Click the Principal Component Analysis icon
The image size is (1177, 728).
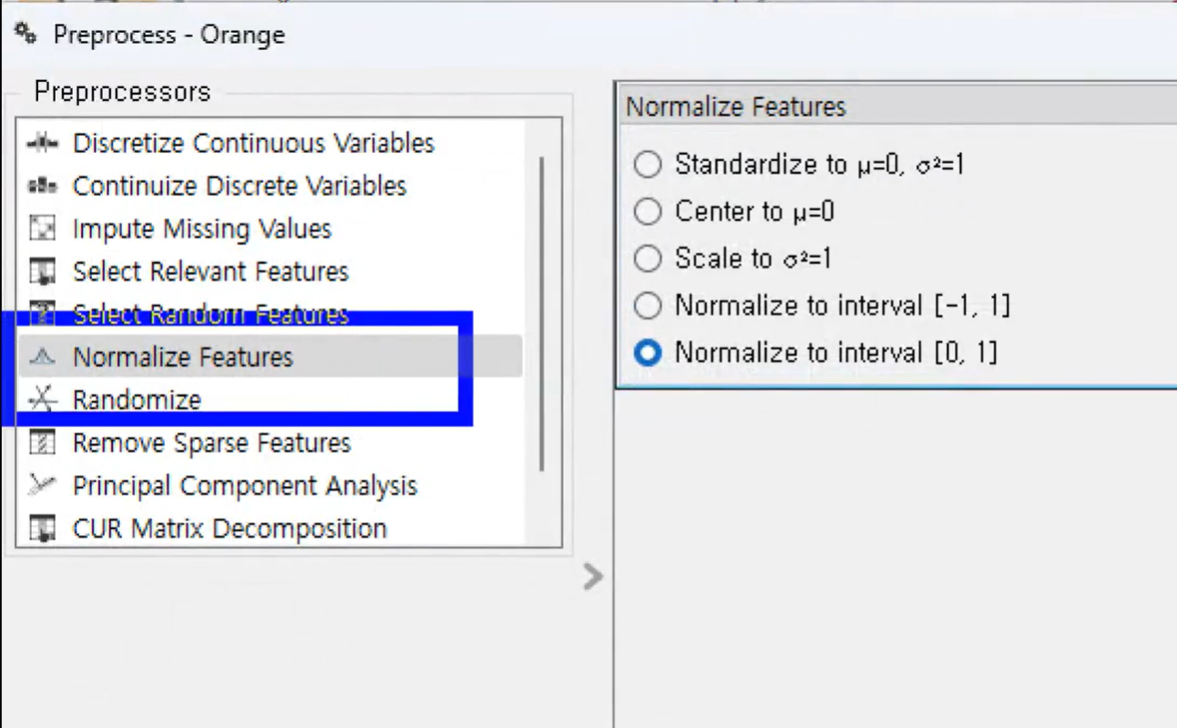[x=42, y=485]
